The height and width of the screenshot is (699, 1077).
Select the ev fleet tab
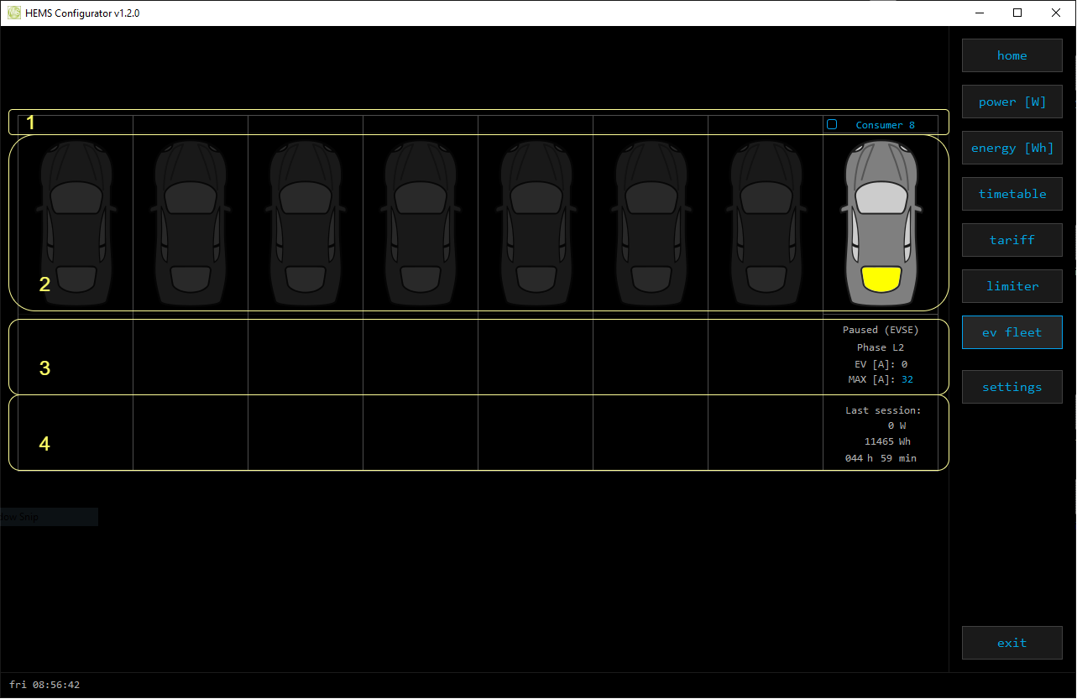point(1012,332)
